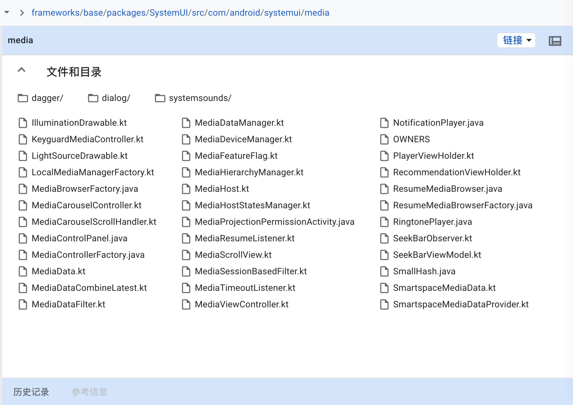Click file icon next to OWNERS

click(x=384, y=139)
